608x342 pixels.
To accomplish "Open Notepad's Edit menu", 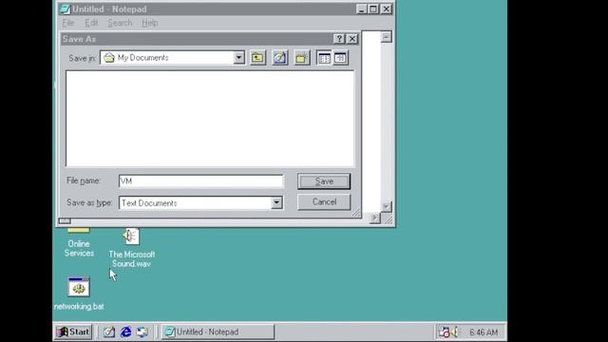I will coord(91,23).
